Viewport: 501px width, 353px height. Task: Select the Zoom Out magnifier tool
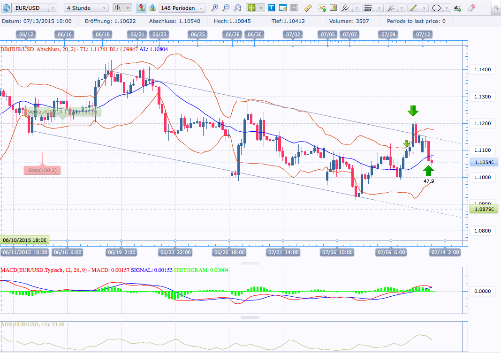226,8
